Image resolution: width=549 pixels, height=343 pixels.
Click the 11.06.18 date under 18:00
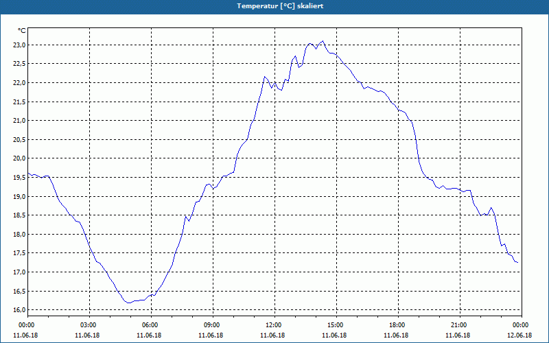click(396, 335)
